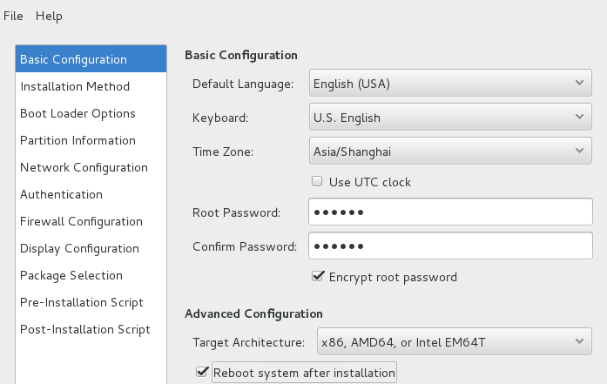Go to Authentication section
This screenshot has height=384, width=607.
[91, 194]
